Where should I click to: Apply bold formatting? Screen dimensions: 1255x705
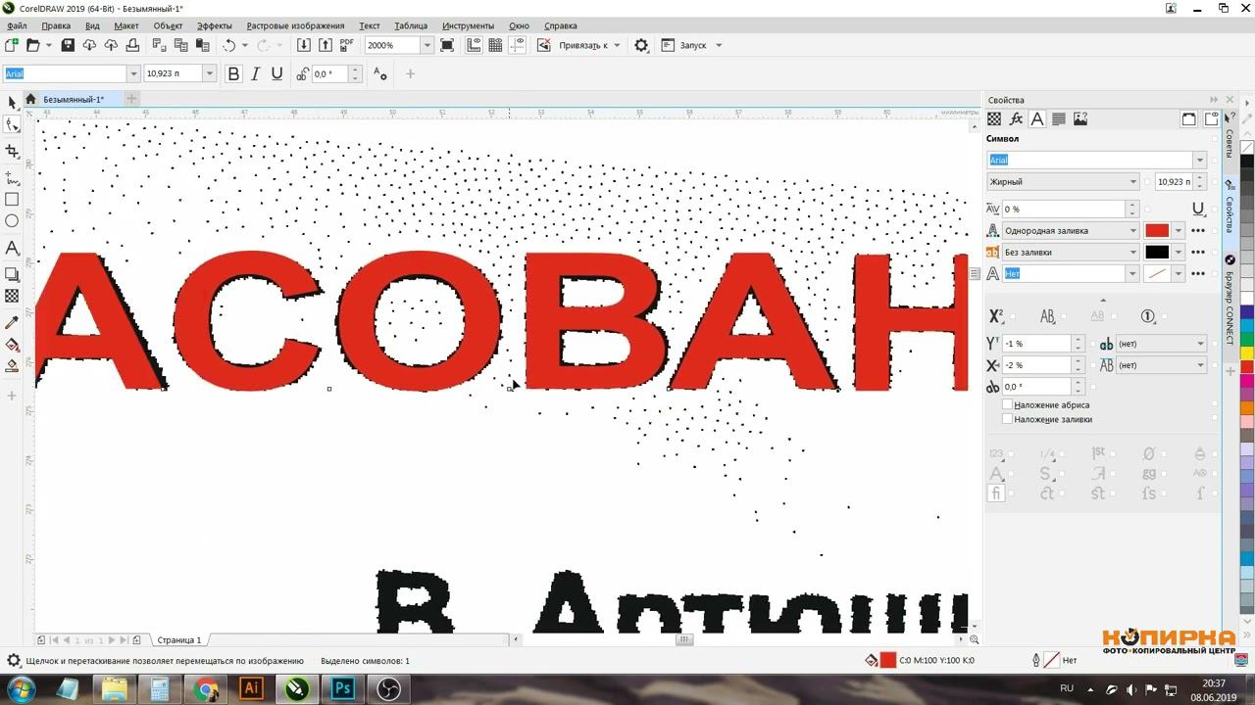[x=233, y=73]
